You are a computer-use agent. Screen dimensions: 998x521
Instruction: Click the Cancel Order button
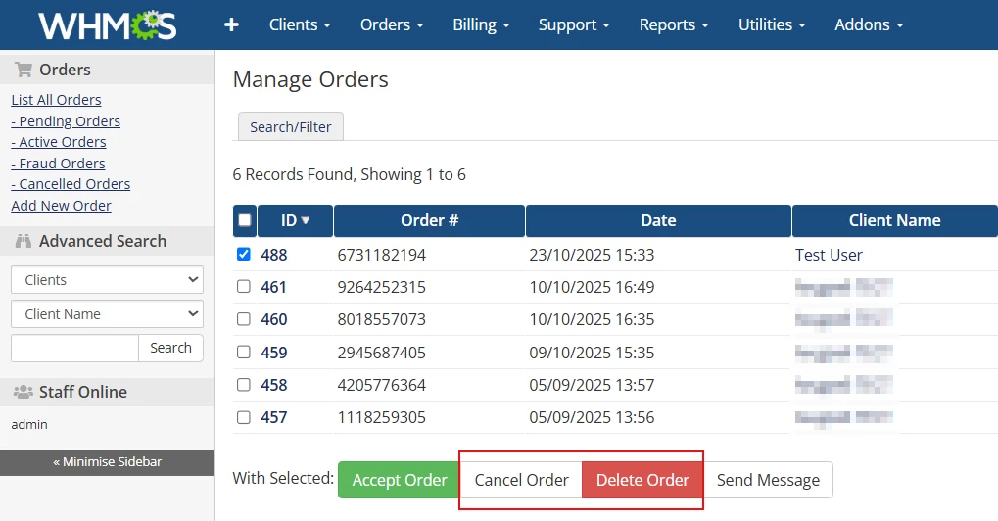pos(521,480)
